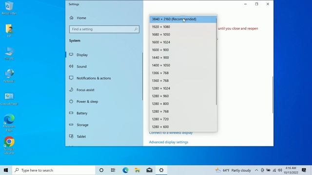Choose 1600 × 900 resolution

tap(183, 50)
